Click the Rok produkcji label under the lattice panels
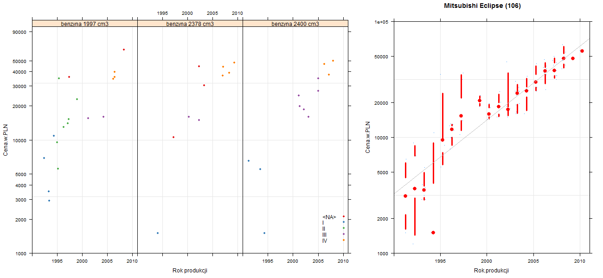Image resolution: width=603 pixels, height=278 pixels. point(190,271)
